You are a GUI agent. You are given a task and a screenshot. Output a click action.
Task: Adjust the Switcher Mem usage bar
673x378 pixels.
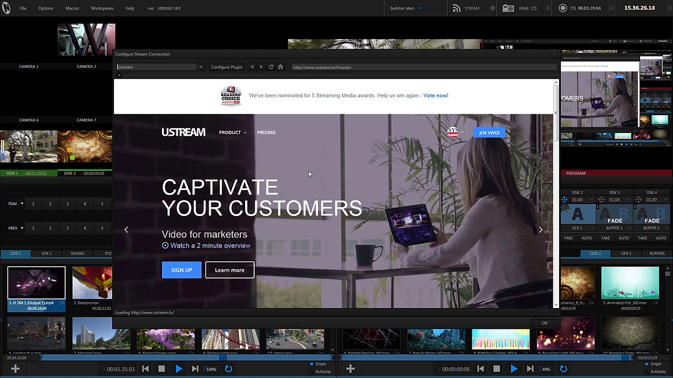(x=430, y=8)
